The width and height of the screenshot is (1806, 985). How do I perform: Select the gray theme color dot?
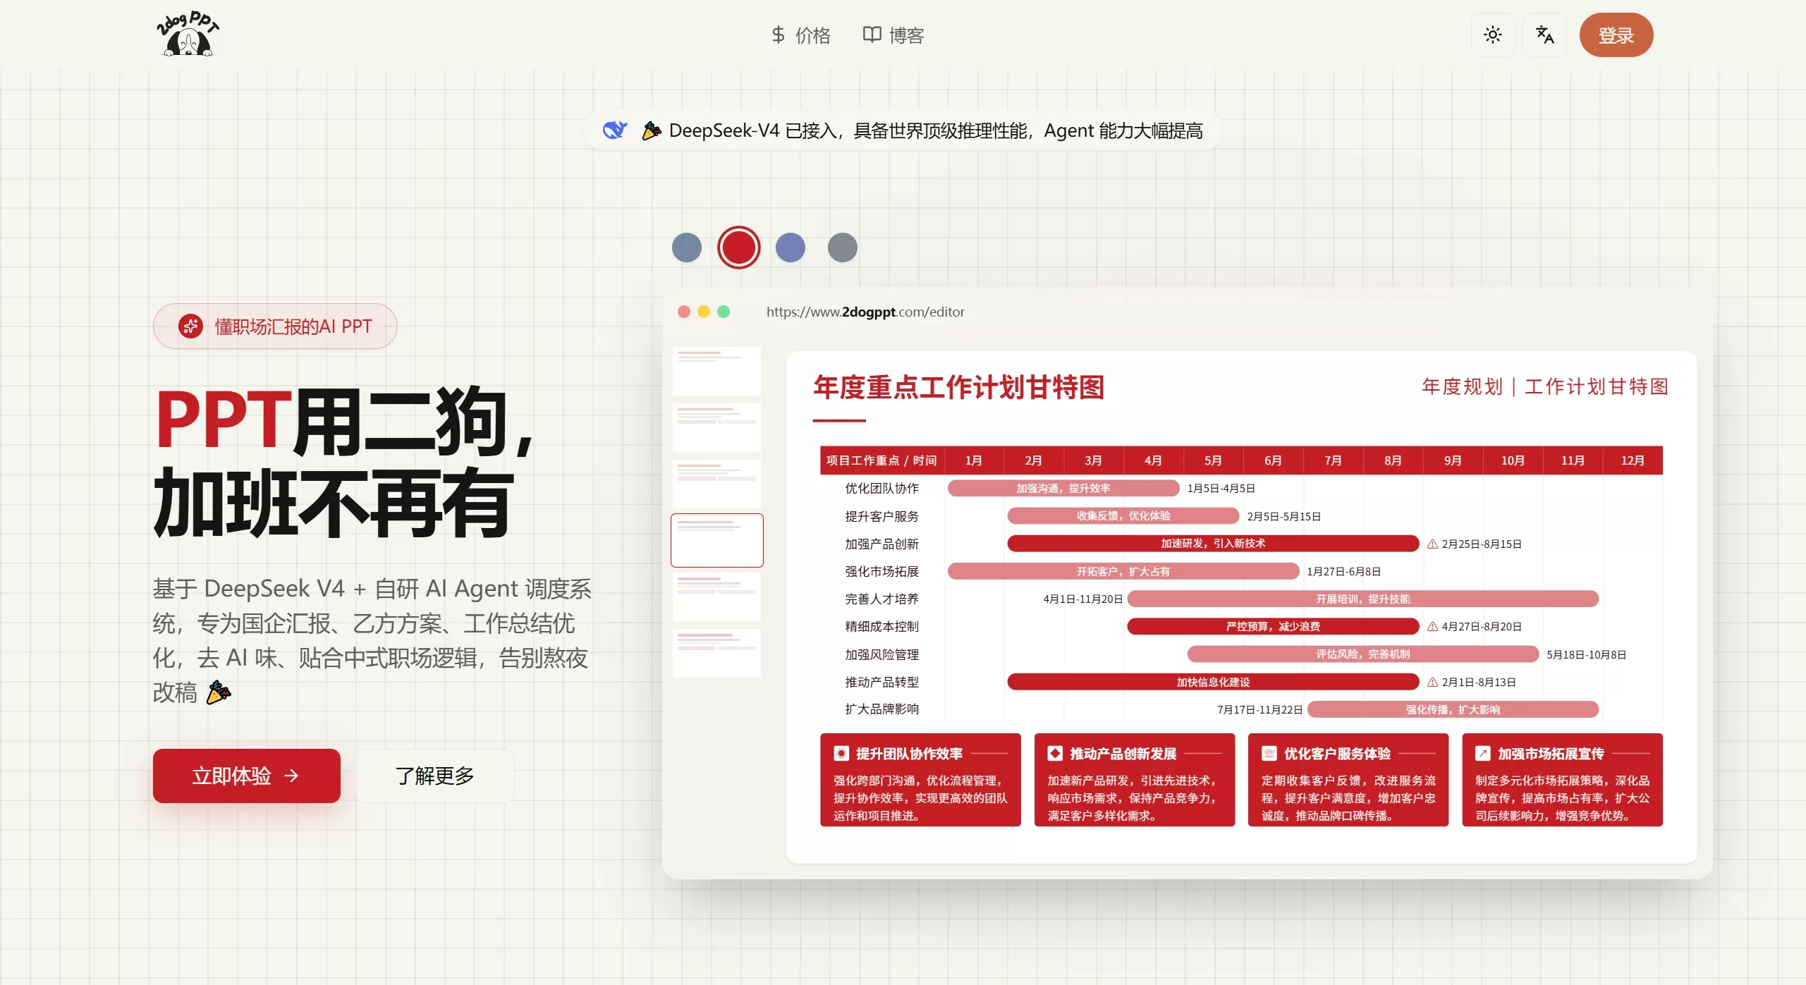click(x=843, y=247)
